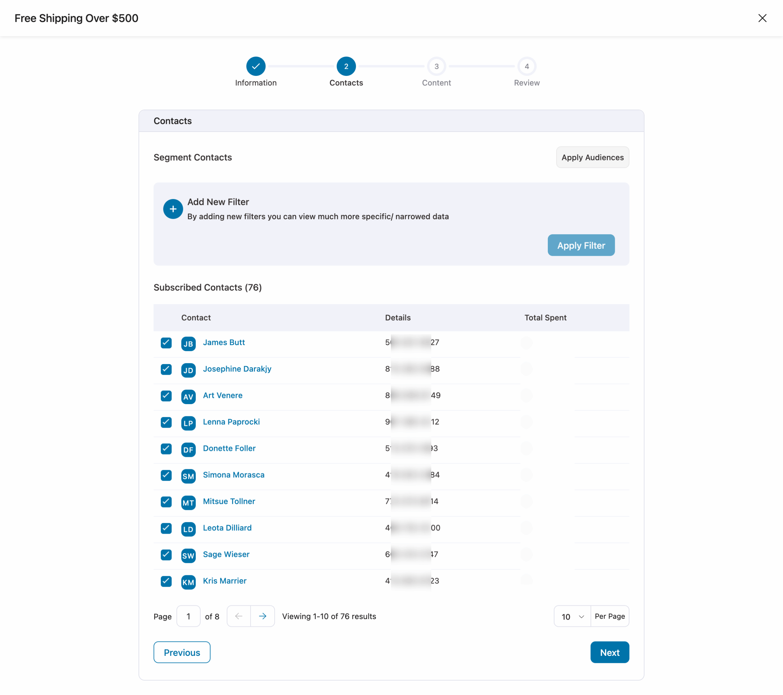This screenshot has width=783, height=695.
Task: Click Sage Wieser's SW avatar
Action: 188,556
